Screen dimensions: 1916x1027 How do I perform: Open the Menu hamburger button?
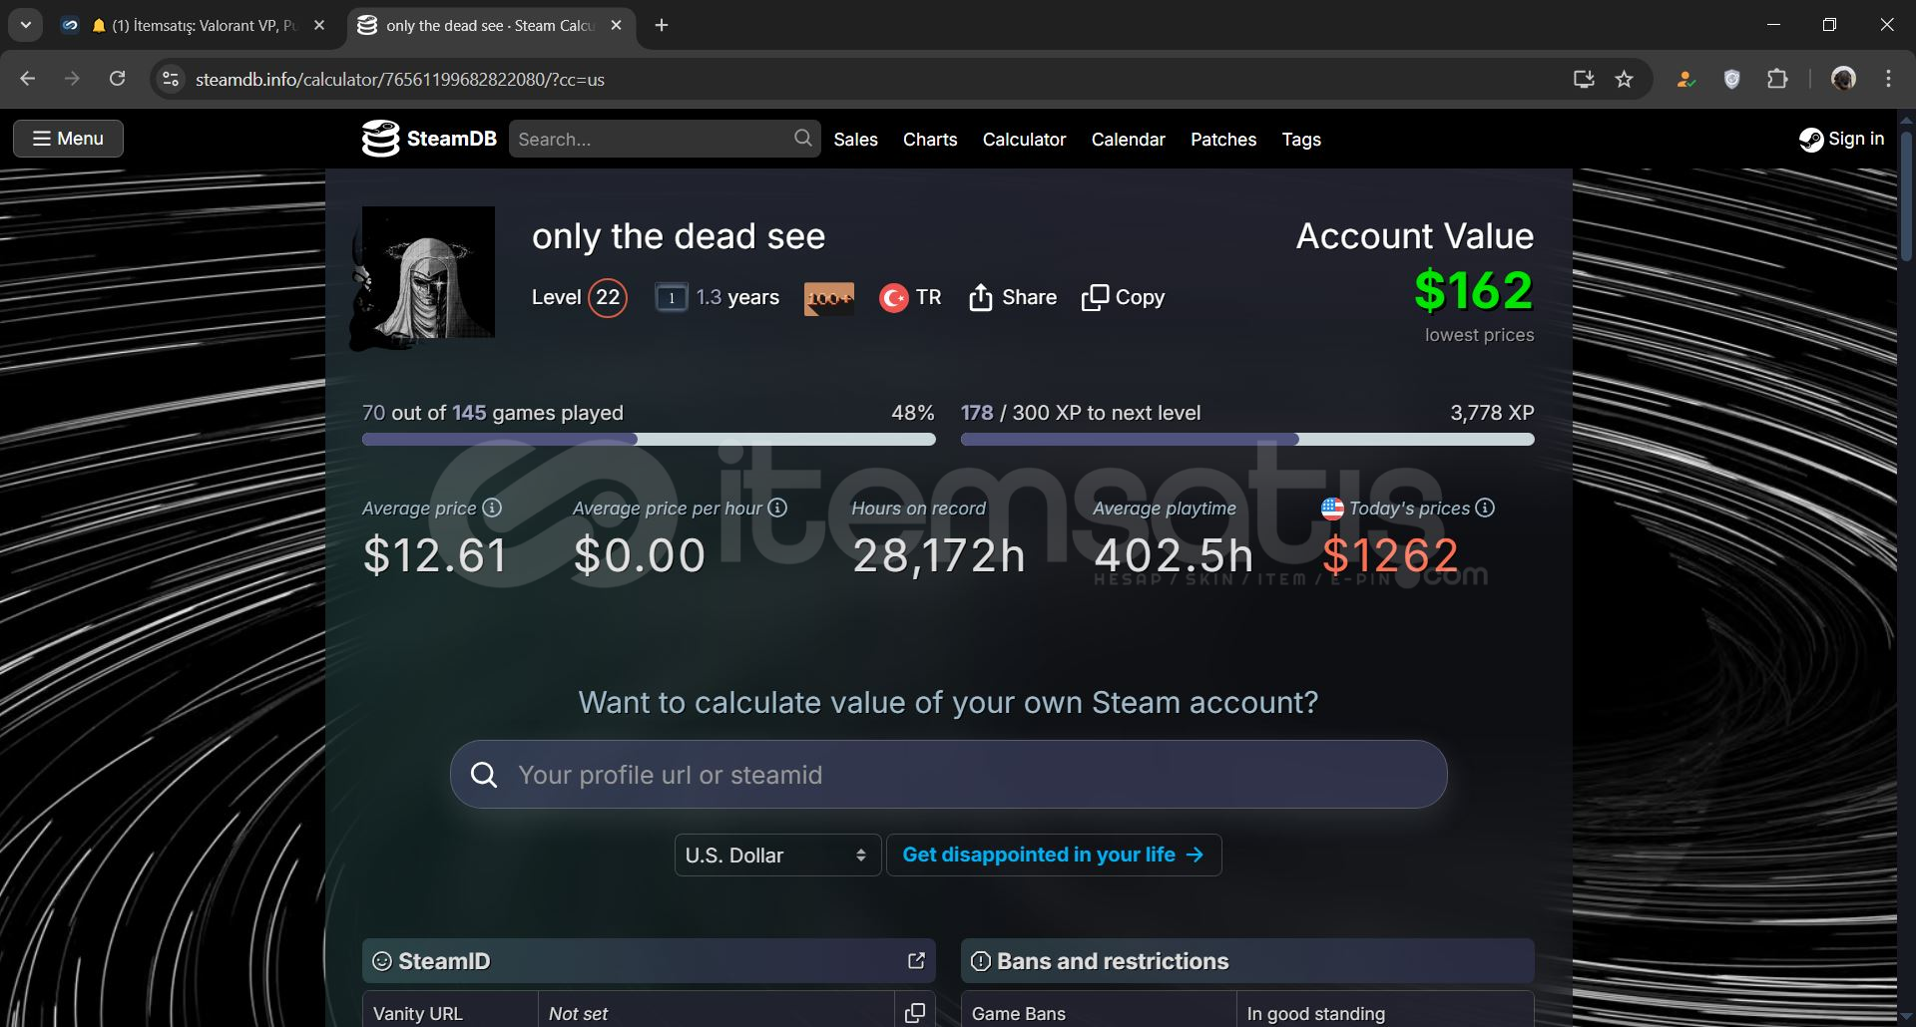[x=68, y=139]
